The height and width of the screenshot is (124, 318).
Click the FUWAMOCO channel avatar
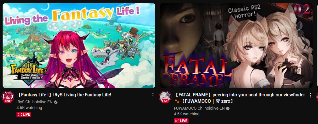click(x=165, y=97)
